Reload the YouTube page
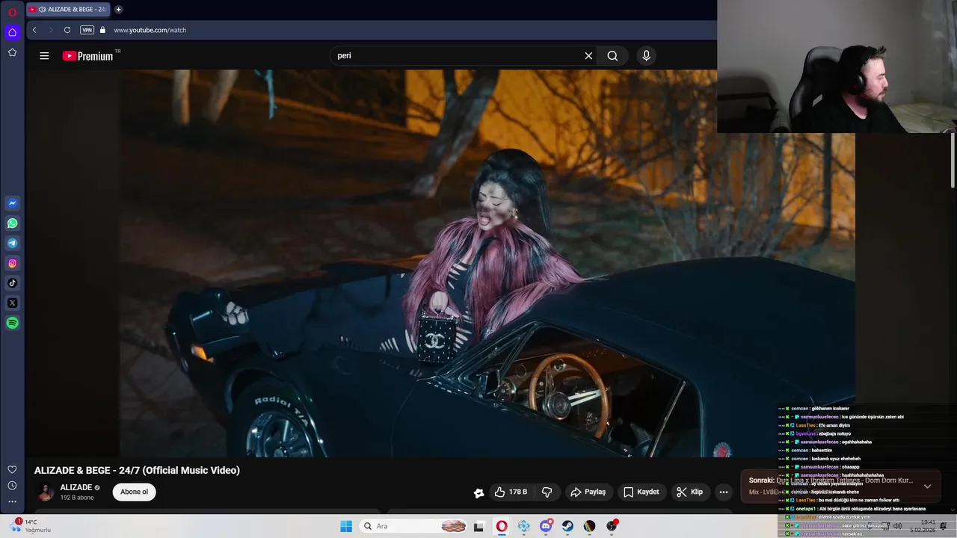The image size is (957, 538). (x=67, y=30)
